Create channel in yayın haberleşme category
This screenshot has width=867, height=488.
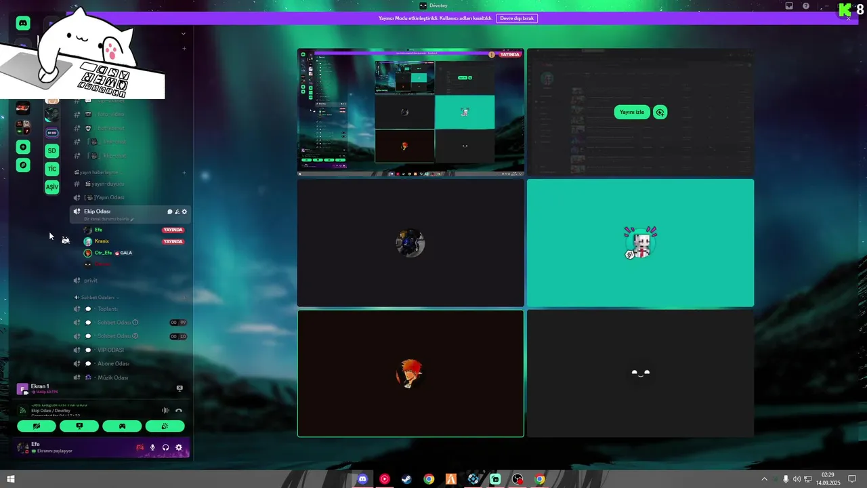pos(184,172)
